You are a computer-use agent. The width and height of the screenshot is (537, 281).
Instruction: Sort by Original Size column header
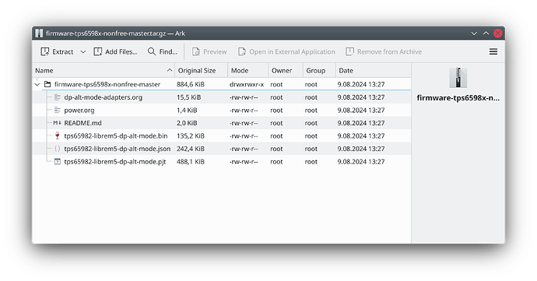pos(201,71)
